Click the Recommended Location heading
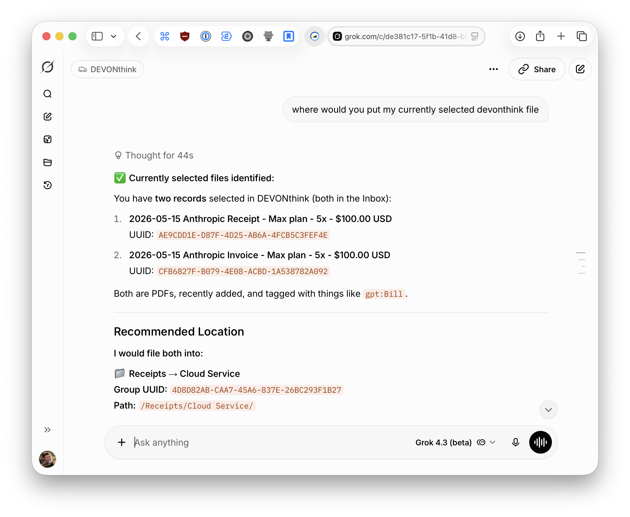 pos(179,332)
